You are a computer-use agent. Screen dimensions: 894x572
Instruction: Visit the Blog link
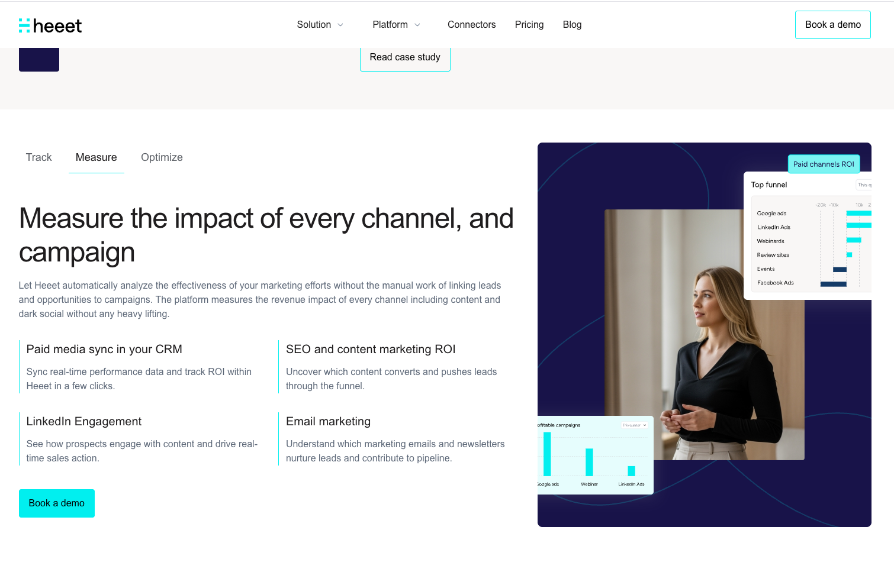pos(572,25)
